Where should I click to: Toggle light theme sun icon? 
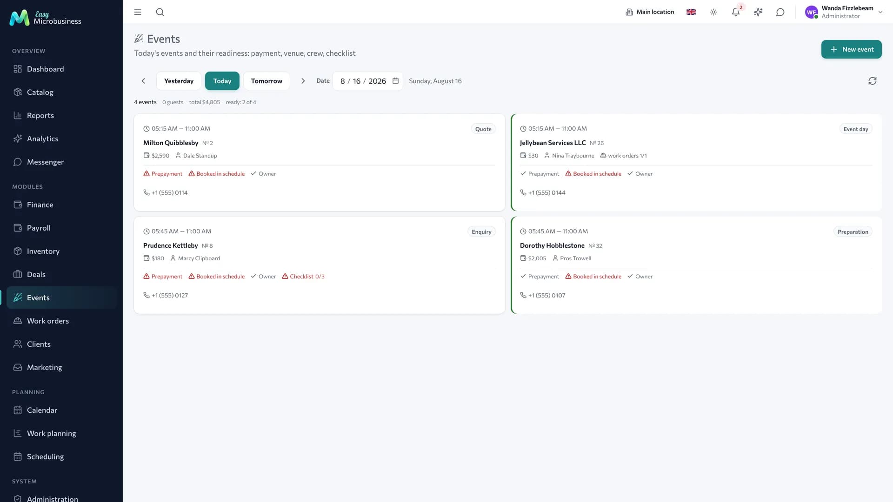(713, 12)
